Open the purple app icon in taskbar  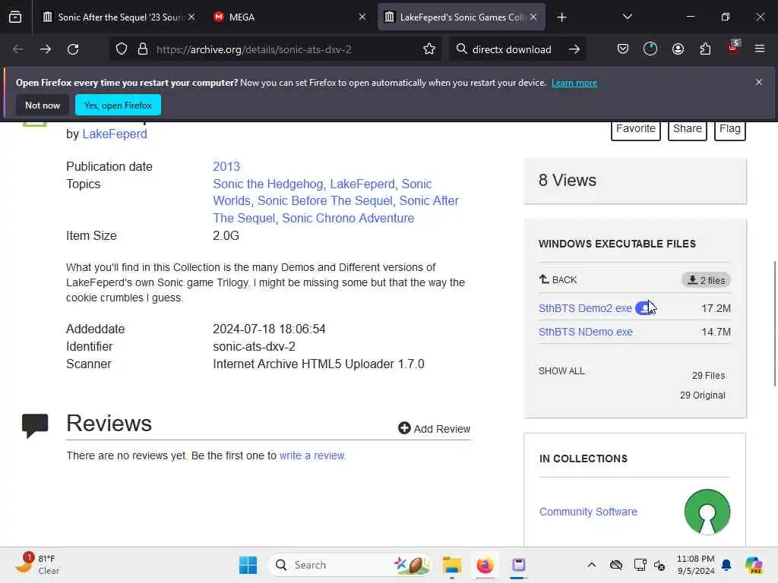518,565
